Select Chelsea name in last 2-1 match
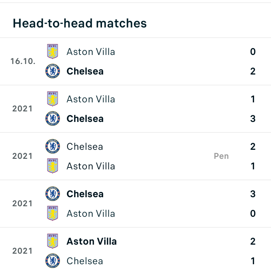The image size is (271, 274). click(85, 261)
